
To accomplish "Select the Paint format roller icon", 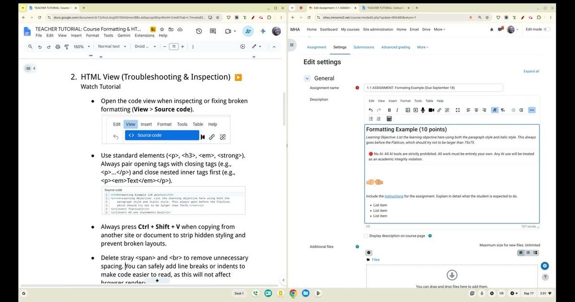I will tap(67, 47).
